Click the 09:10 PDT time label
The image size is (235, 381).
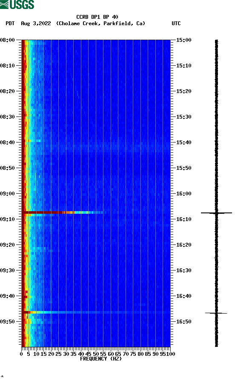click(x=8, y=219)
